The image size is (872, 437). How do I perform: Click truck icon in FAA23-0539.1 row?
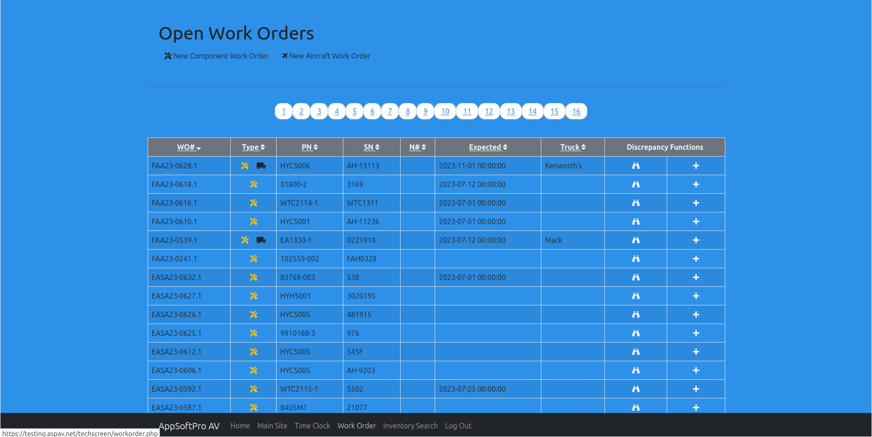261,240
